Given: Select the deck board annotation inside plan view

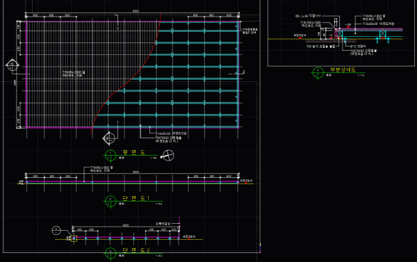Looking at the screenshot, I should [x=74, y=74].
